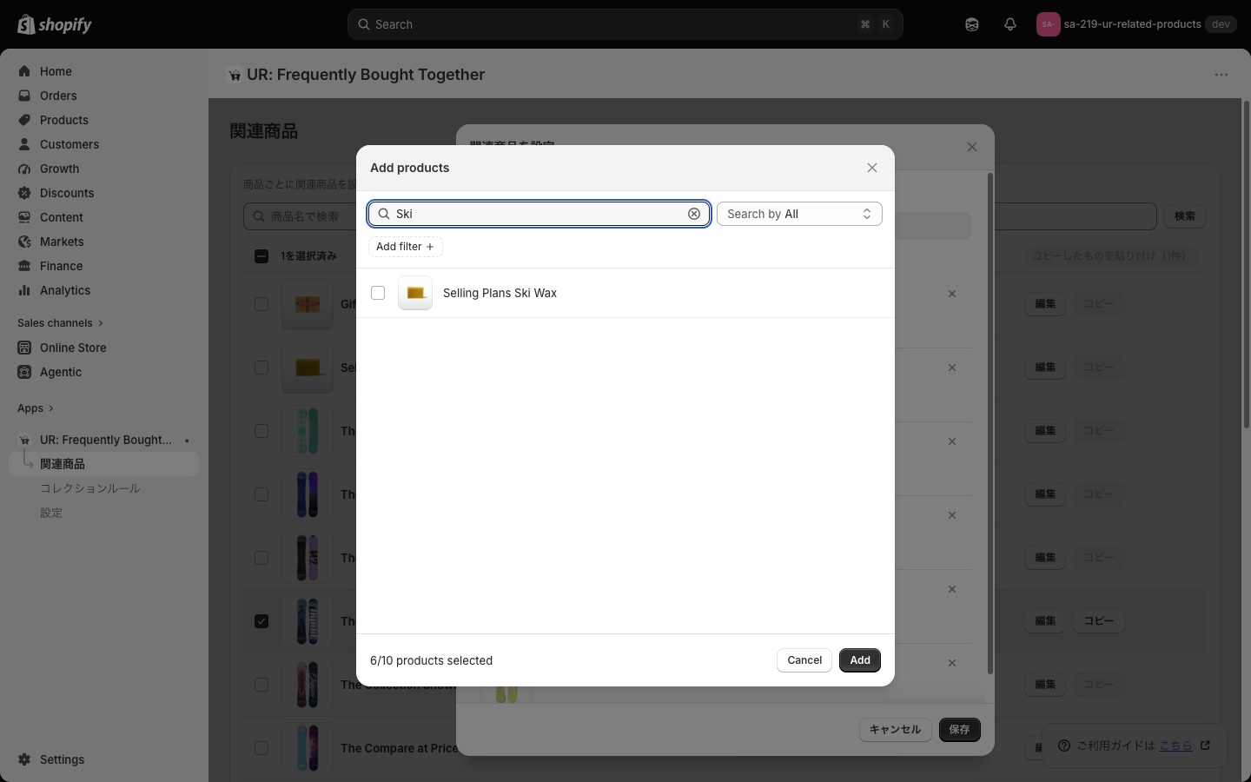Viewport: 1251px width, 782px height.
Task: Open the sa-219-ur-related-products store menu
Action: tap(1135, 24)
